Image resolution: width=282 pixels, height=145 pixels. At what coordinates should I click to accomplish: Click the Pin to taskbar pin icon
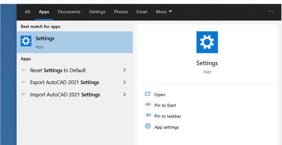point(148,115)
